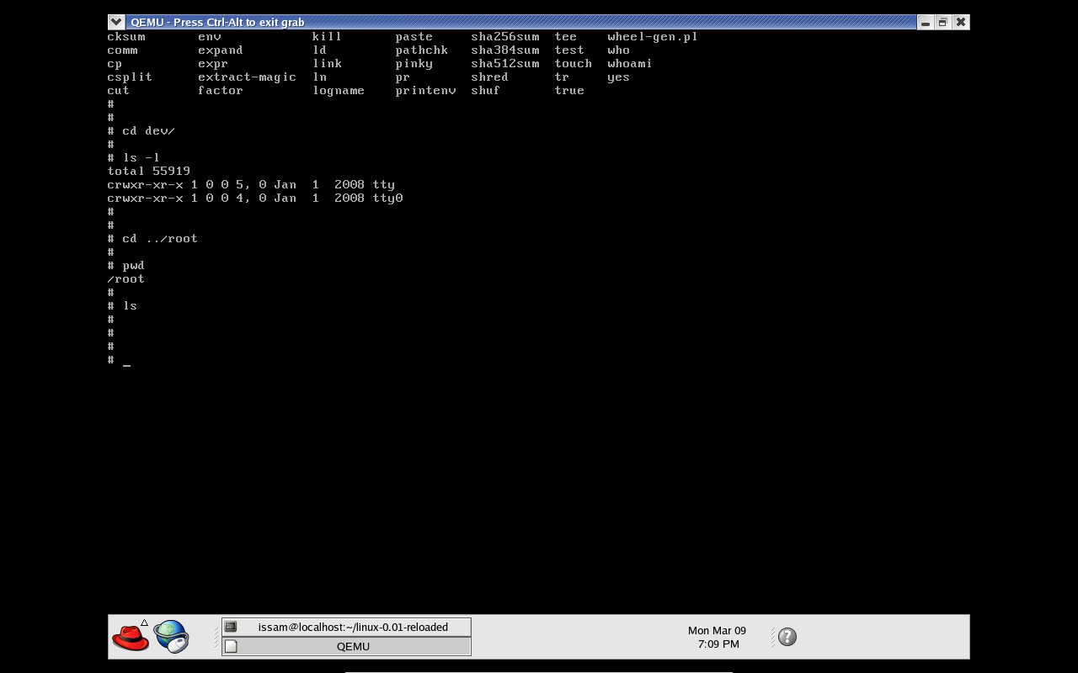1078x673 pixels.
Task: Minimize the QEMU window
Action: pyautogui.click(x=926, y=22)
